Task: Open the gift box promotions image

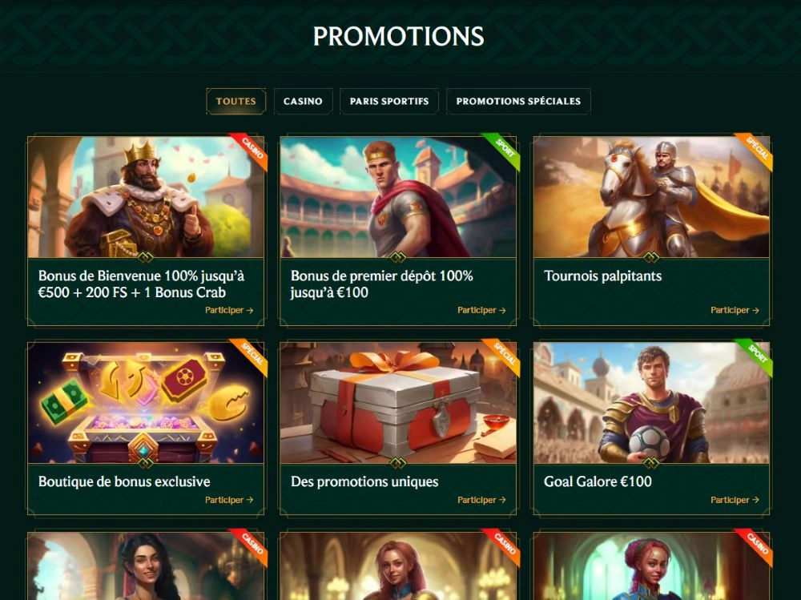Action: 398,403
